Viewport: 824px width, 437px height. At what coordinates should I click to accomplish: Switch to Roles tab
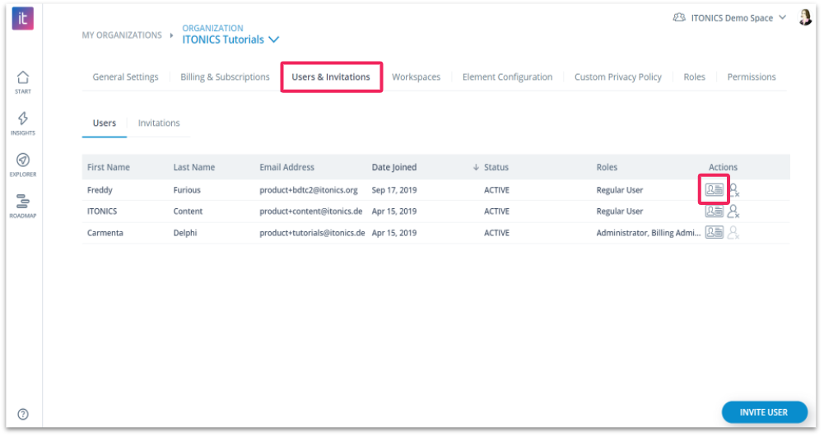[x=694, y=77]
